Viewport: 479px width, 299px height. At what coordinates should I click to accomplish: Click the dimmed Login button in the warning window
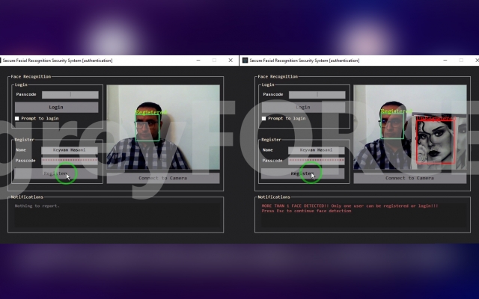(x=303, y=108)
